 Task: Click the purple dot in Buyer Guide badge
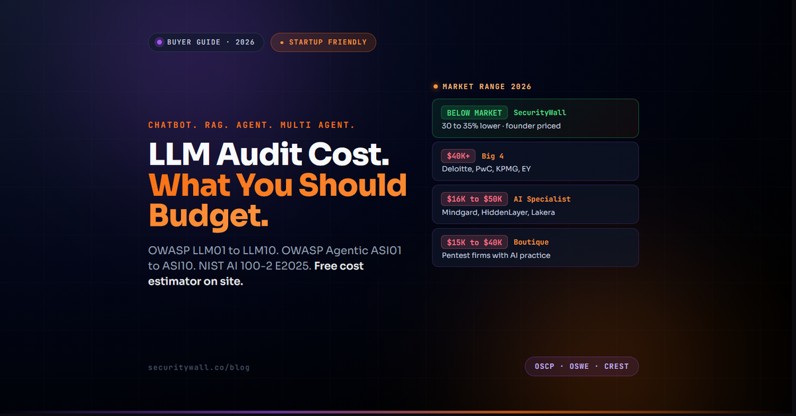159,42
